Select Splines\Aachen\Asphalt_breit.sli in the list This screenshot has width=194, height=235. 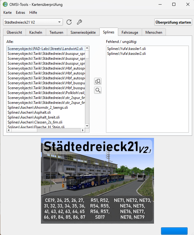pos(34,117)
